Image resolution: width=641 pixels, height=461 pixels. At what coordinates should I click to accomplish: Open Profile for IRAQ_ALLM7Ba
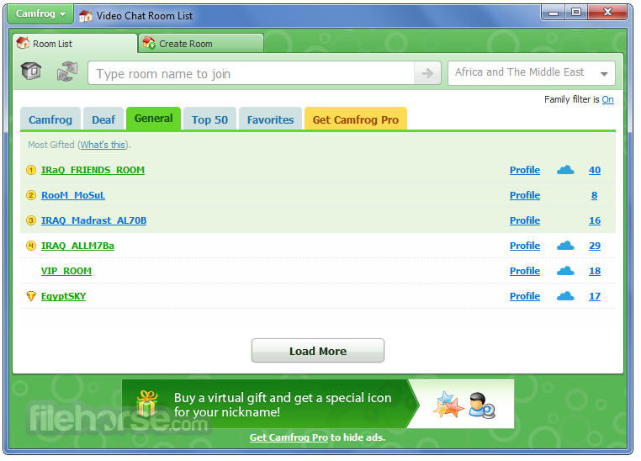525,246
